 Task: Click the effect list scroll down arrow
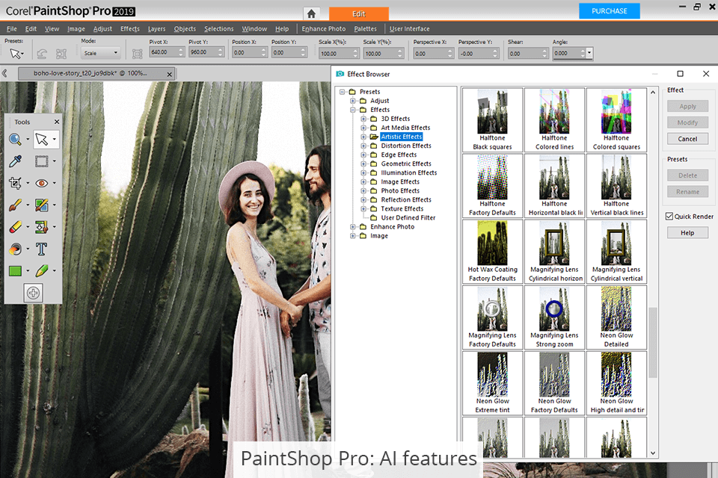(x=653, y=453)
